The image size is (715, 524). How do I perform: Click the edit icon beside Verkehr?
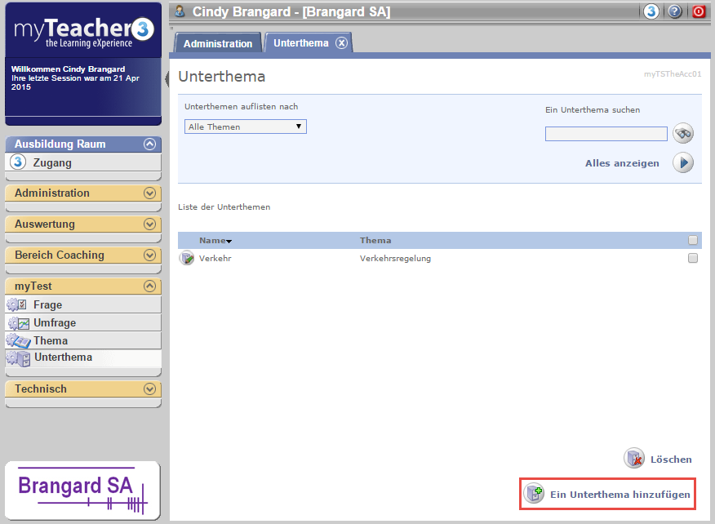tap(187, 259)
